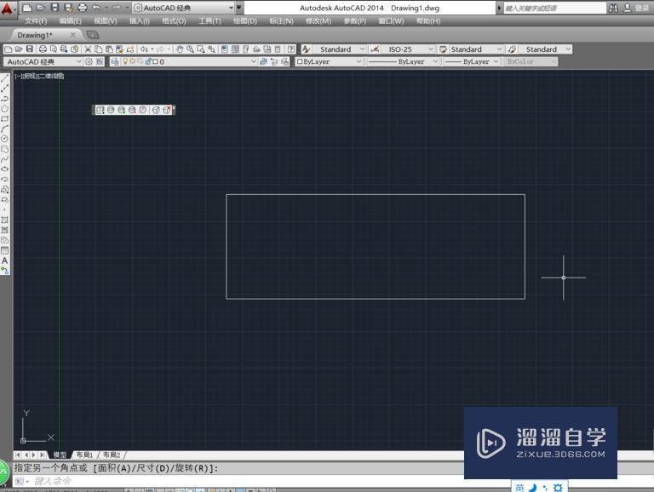Toggle layer 0 freeze sun icon

132,61
